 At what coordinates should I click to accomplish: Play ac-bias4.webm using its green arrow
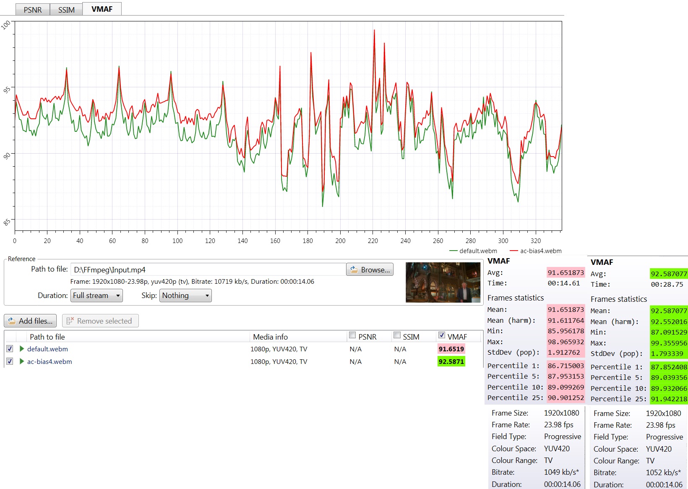[22, 361]
